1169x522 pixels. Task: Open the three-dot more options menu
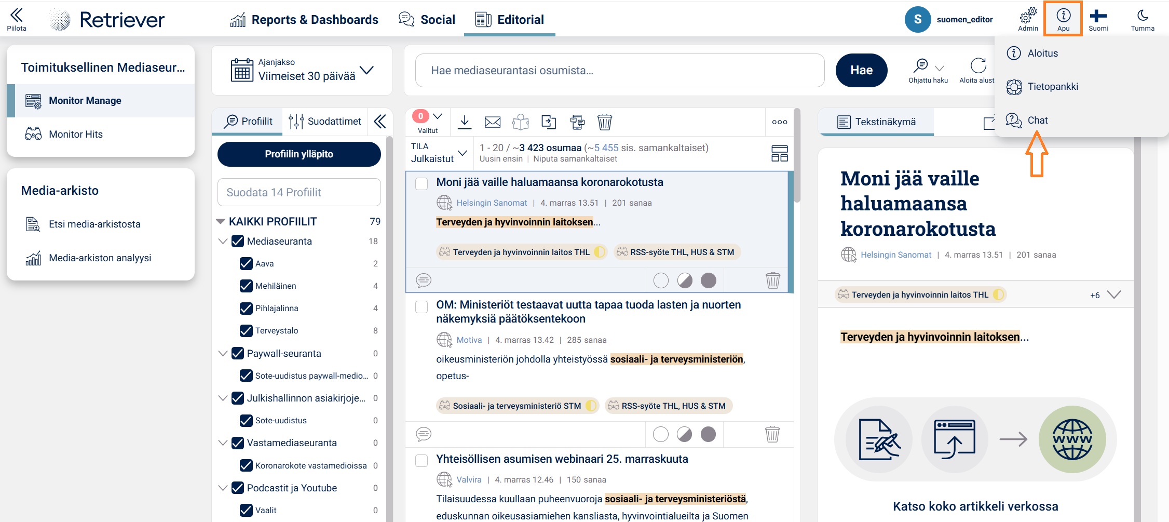click(780, 122)
